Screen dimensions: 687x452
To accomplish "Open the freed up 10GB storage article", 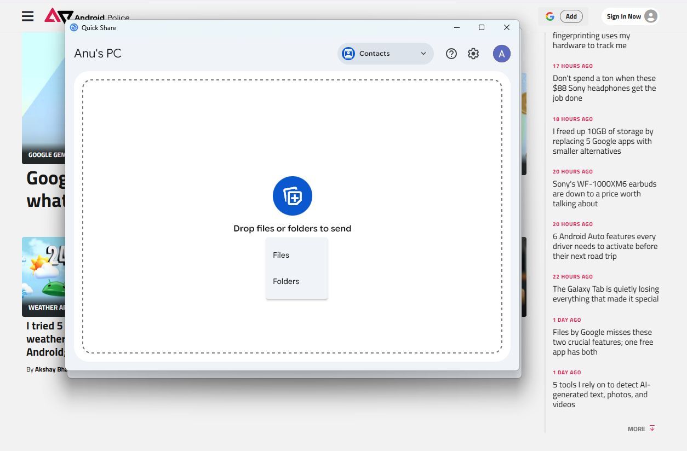I will coord(603,141).
